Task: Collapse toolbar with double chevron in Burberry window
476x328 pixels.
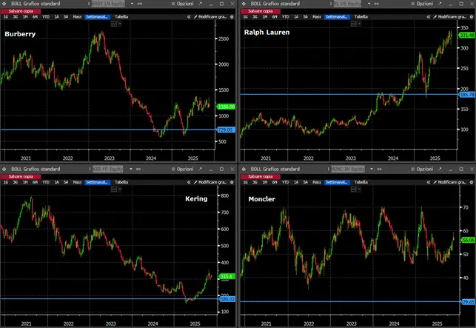Action: (189, 17)
